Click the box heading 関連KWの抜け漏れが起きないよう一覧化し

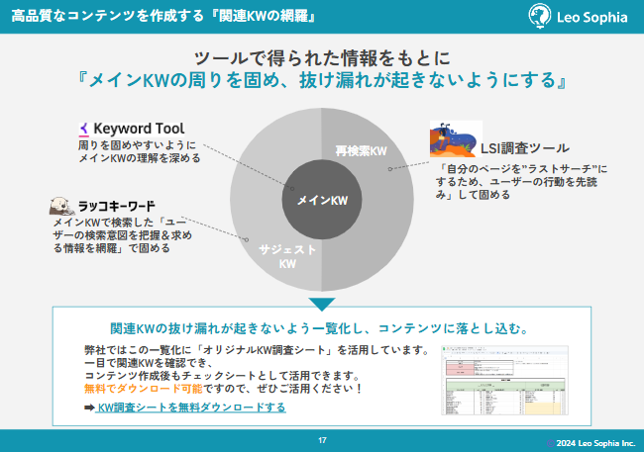coord(236,328)
